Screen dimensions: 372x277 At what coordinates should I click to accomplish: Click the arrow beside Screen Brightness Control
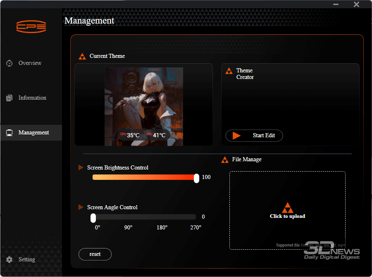[81, 167]
